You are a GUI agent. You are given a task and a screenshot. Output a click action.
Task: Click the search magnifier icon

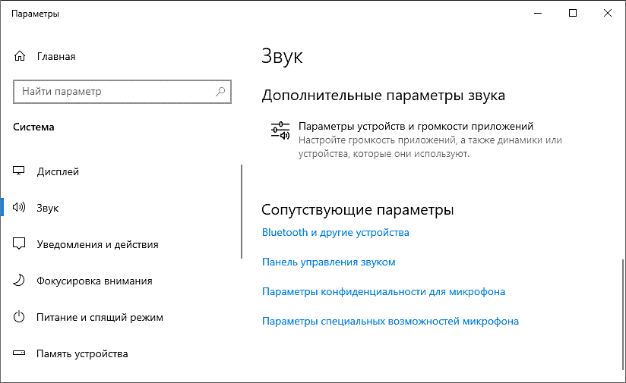pyautogui.click(x=220, y=92)
